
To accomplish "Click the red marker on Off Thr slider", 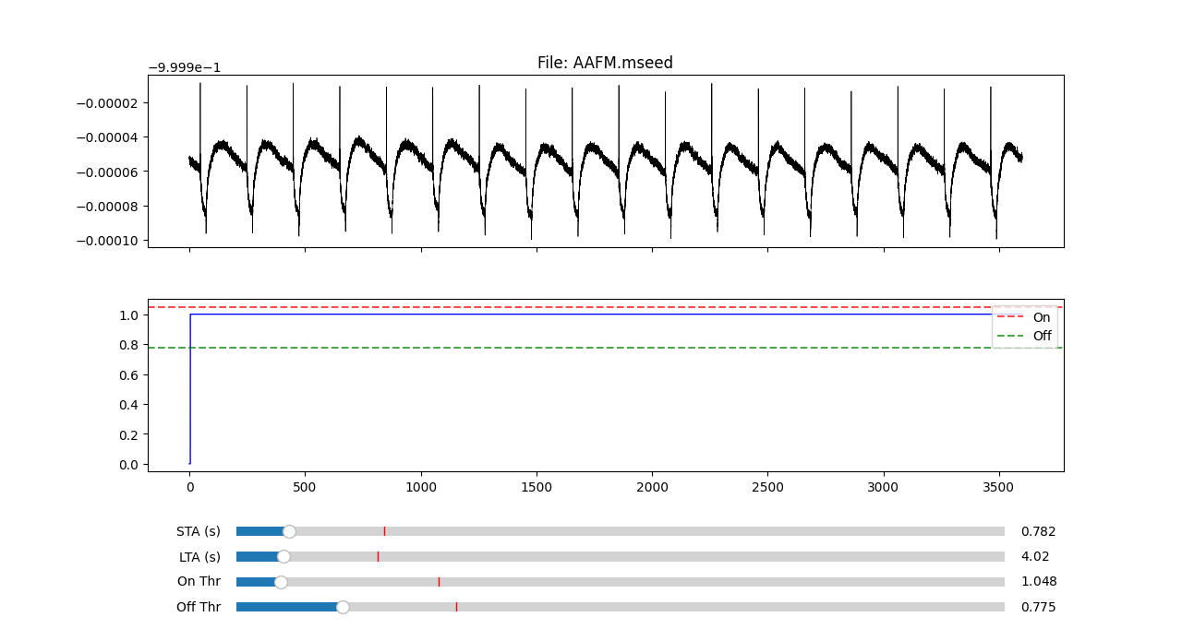I will point(456,607).
